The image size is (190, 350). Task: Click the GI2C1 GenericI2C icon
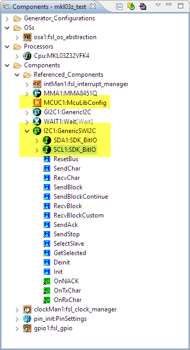click(37, 112)
